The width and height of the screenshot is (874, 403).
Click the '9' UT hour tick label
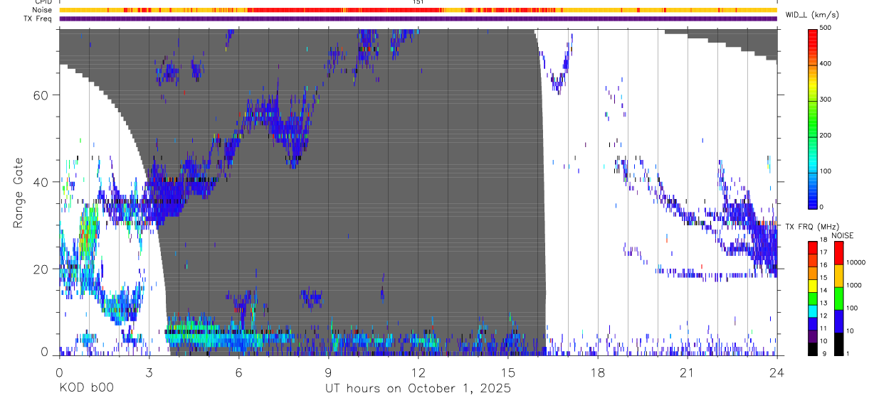[328, 372]
